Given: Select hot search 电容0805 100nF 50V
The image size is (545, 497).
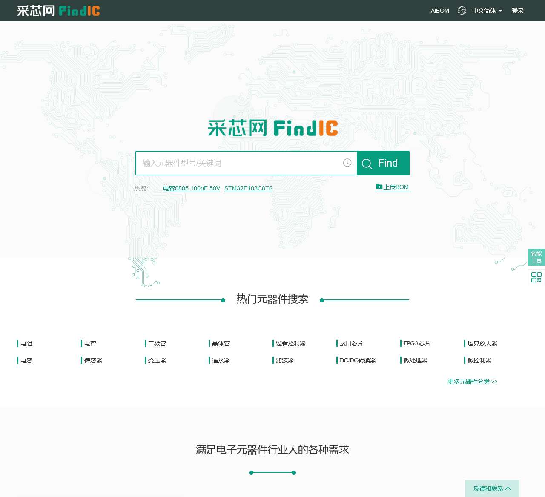Looking at the screenshot, I should click(191, 188).
